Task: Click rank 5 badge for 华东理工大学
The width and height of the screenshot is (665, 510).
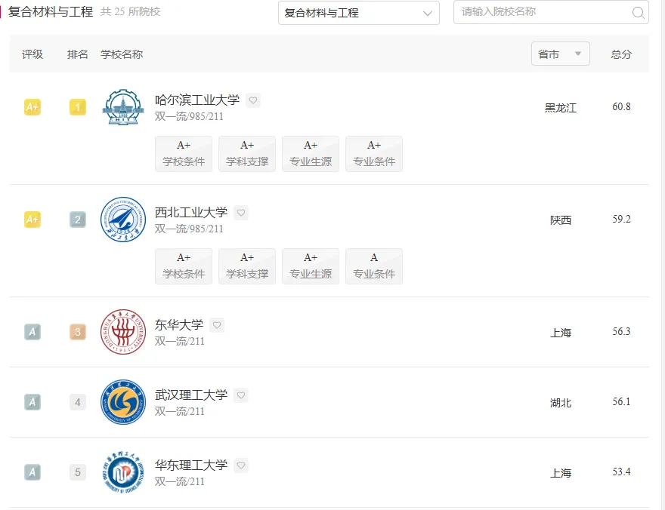Action: tap(78, 472)
